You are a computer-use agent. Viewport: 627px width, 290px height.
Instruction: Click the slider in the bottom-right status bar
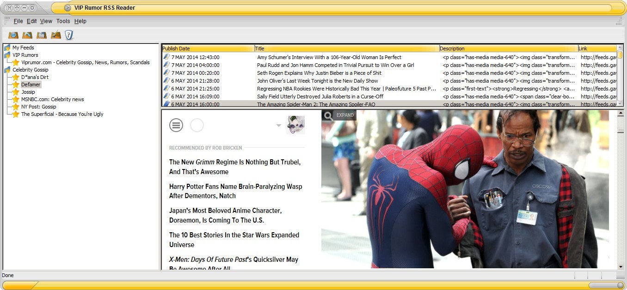606,285
